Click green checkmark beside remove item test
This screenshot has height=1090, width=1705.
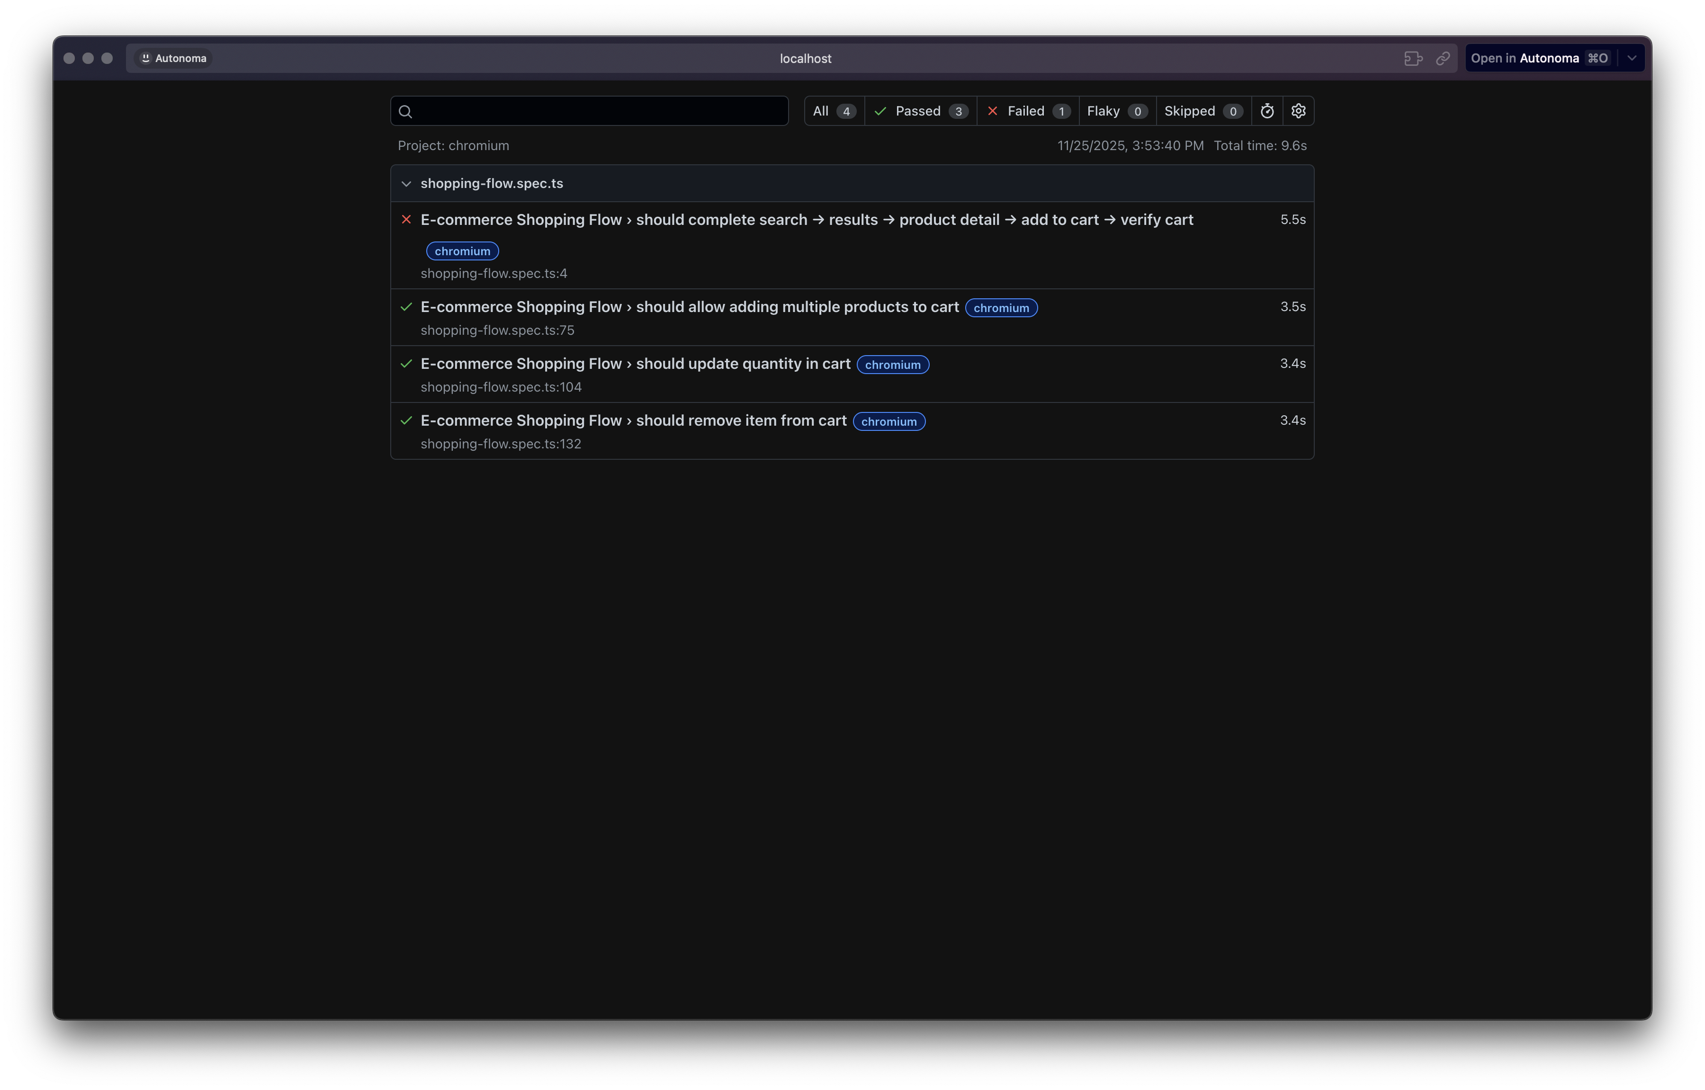pos(406,420)
